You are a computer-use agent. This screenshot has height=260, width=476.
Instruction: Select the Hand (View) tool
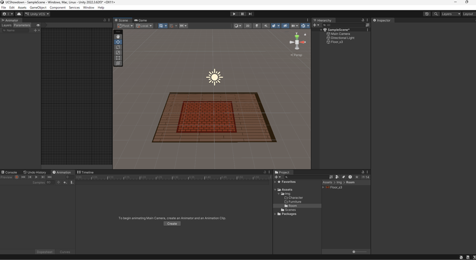tap(118, 36)
